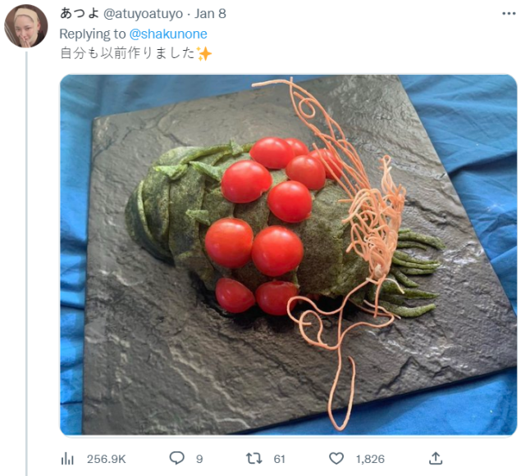525x476 pixels.
Task: Click the 1,826 likes count
Action: (x=371, y=459)
